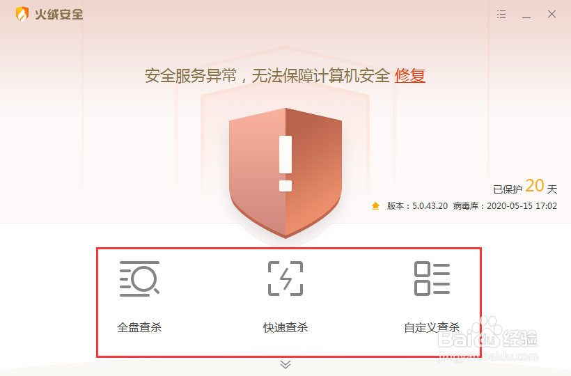The width and height of the screenshot is (571, 376).
Task: Click the 全盘查杀 text label
Action: pyautogui.click(x=139, y=327)
